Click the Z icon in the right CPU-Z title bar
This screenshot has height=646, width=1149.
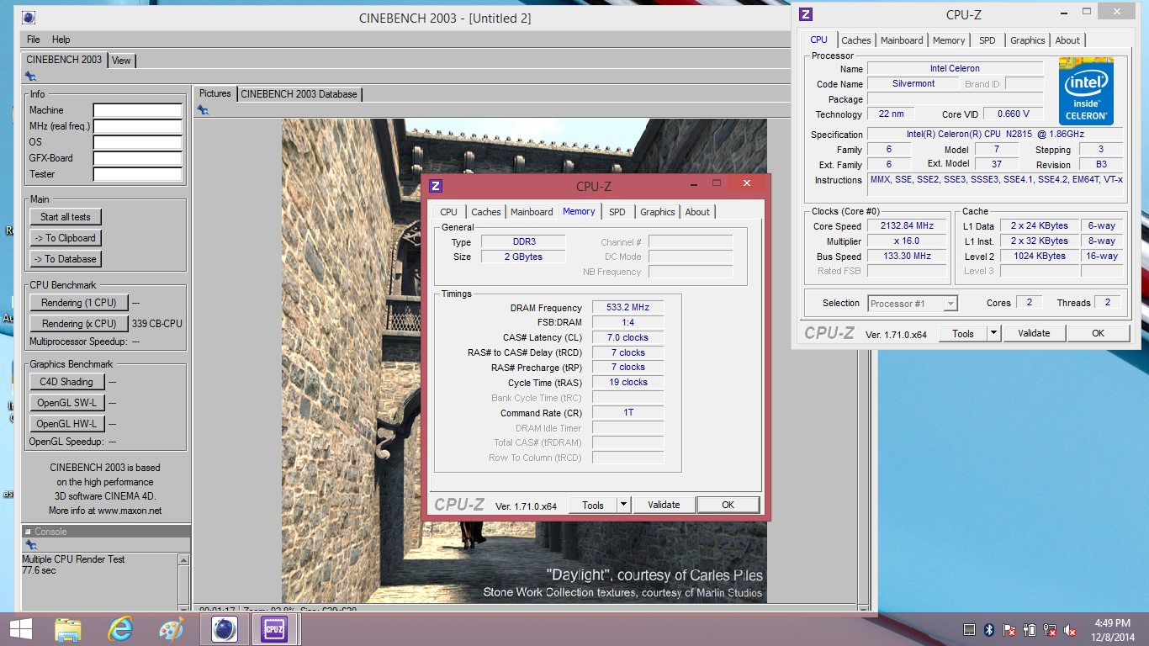pyautogui.click(x=806, y=13)
